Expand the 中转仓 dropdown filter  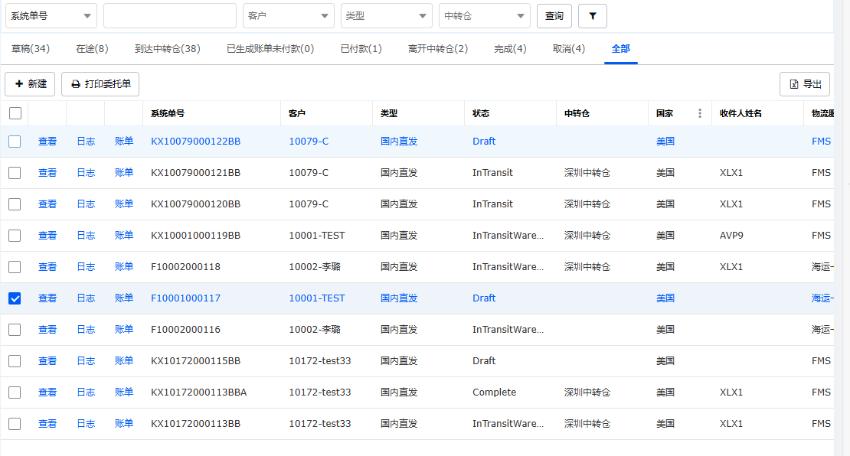pos(484,16)
